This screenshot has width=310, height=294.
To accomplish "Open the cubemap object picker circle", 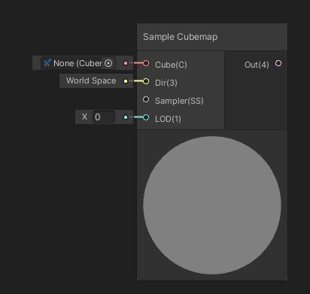I will (x=108, y=63).
